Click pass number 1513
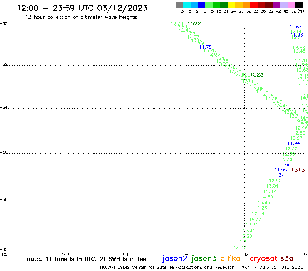 click(x=298, y=170)
